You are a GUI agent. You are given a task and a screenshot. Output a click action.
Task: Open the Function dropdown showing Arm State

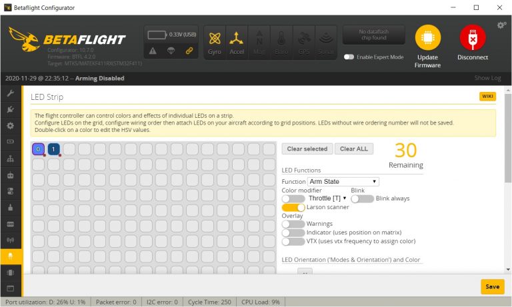[343, 181]
